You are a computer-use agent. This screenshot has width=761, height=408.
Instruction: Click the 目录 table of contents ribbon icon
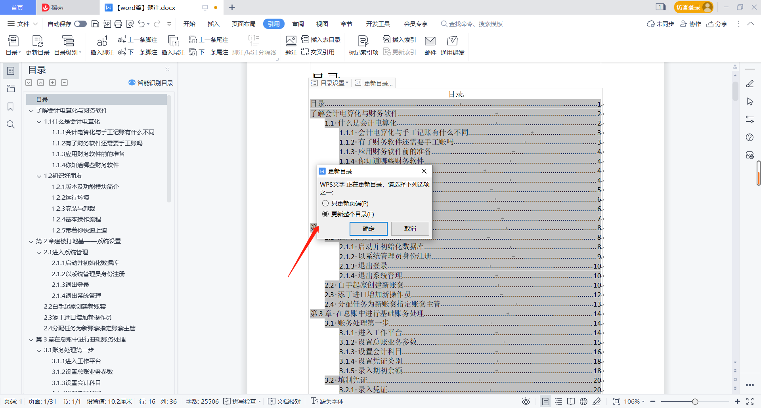13,45
